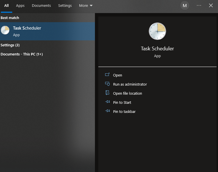Click the Task Scheduler title in preview pane

[x=157, y=49]
